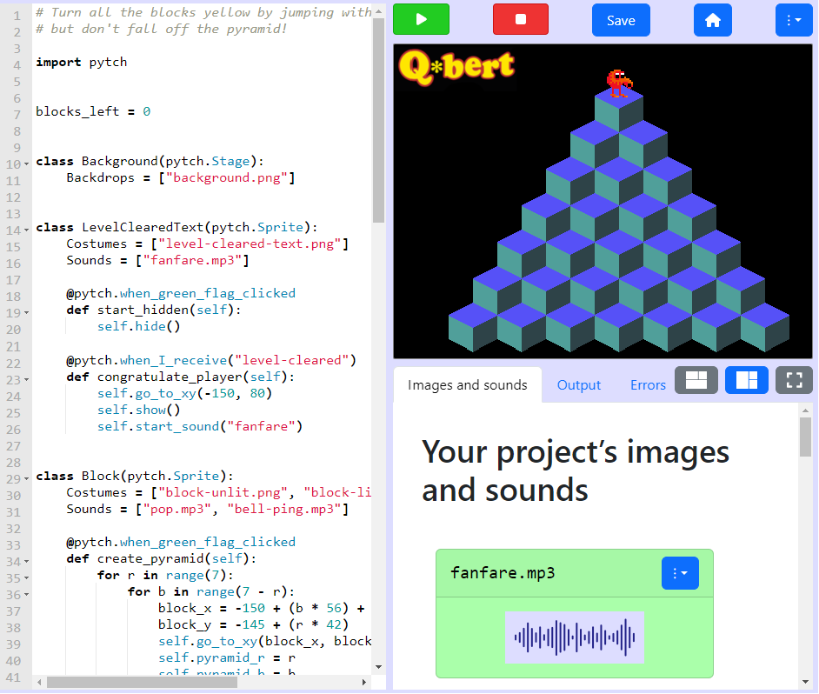Click the top cube of the pyramid
The height and width of the screenshot is (694, 819).
tap(619, 110)
